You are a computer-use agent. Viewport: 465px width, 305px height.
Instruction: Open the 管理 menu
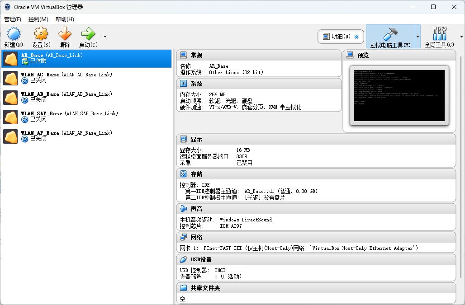pyautogui.click(x=12, y=19)
